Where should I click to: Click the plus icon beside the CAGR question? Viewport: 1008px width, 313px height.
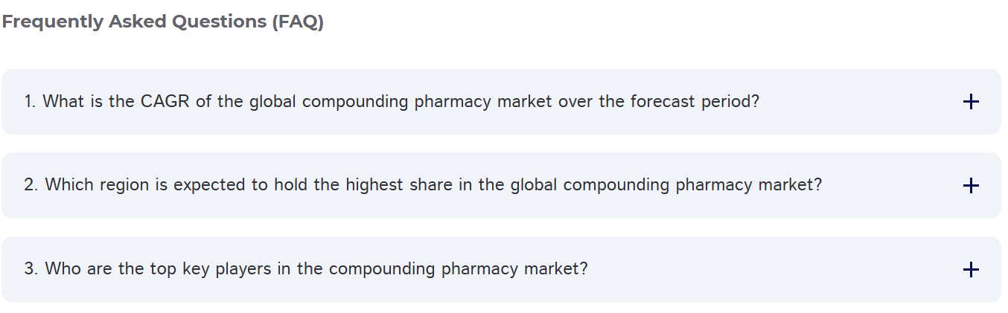tap(970, 102)
